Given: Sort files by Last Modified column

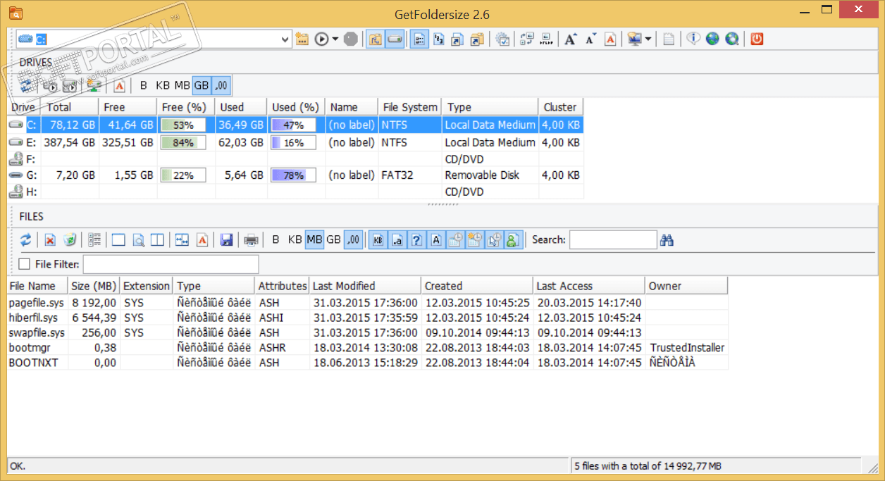Looking at the screenshot, I should [366, 286].
